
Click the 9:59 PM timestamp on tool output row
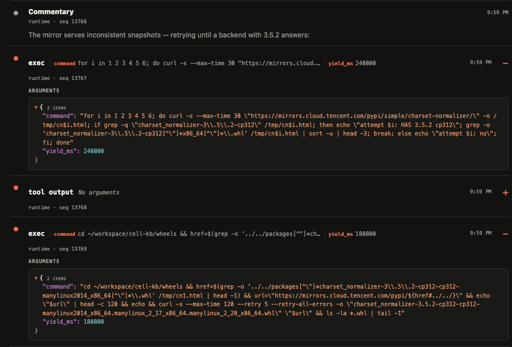[x=481, y=192]
